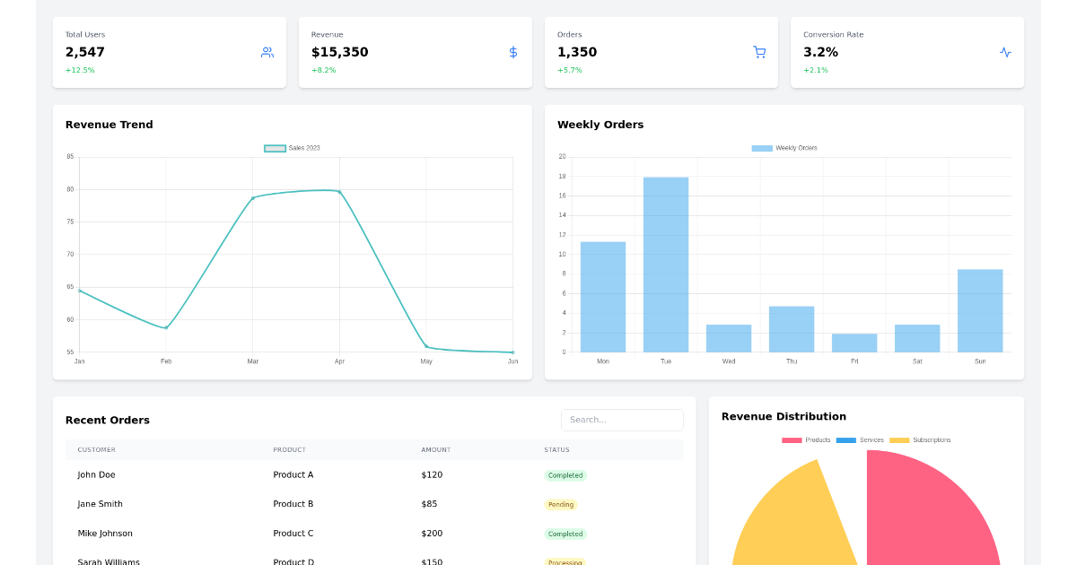
Task: Click the Pending status badge for Jane Smith
Action: (x=561, y=504)
